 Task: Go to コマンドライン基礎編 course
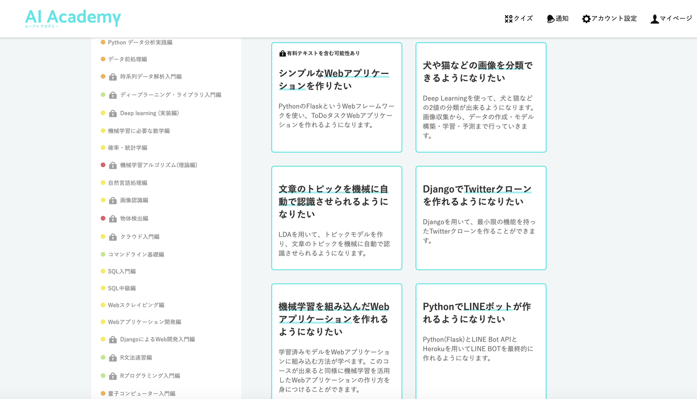click(x=136, y=255)
